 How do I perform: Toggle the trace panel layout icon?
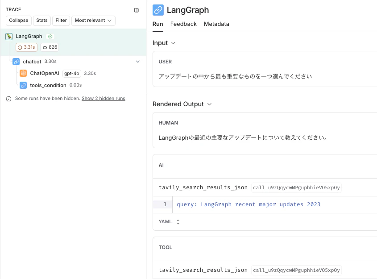coord(137,10)
